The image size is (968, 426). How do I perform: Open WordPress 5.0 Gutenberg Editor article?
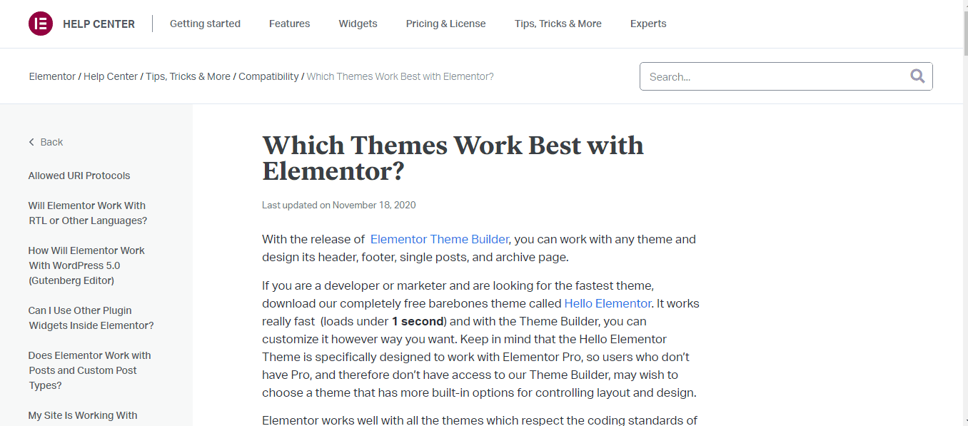coord(86,265)
